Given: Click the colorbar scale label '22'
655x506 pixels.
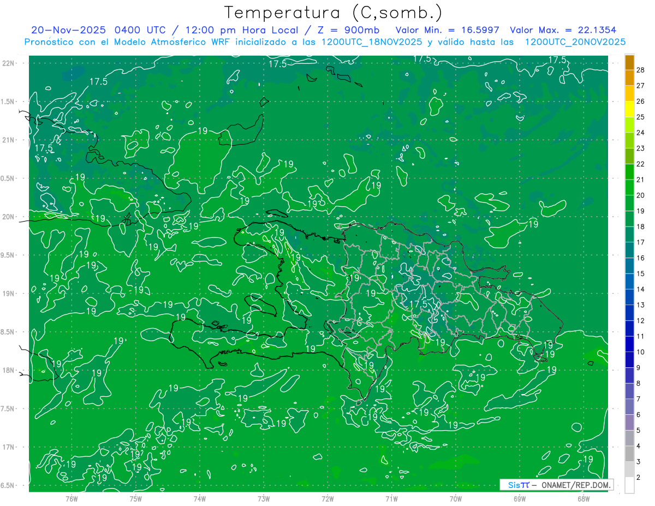Looking at the screenshot, I should pos(641,164).
